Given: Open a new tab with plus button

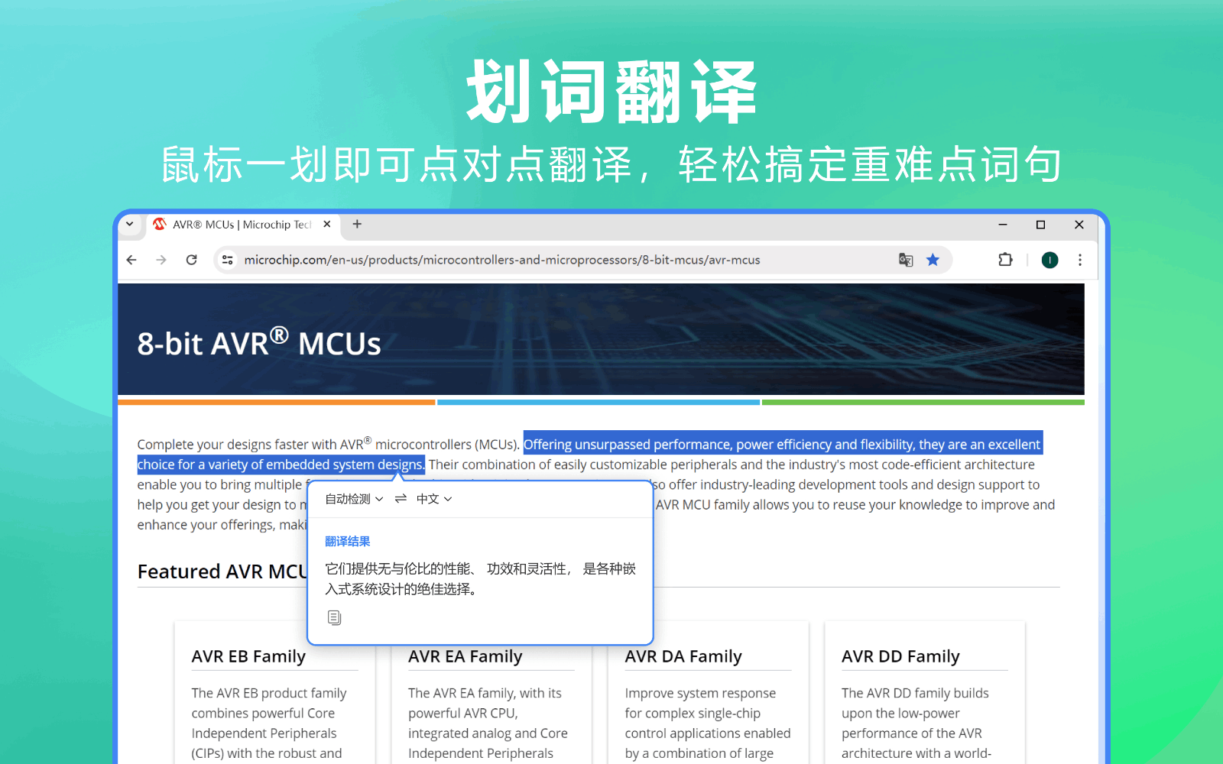Looking at the screenshot, I should 357,224.
